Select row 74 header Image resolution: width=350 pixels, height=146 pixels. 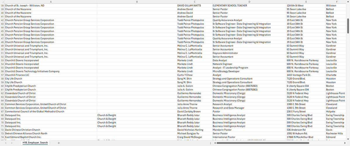coord(2,137)
